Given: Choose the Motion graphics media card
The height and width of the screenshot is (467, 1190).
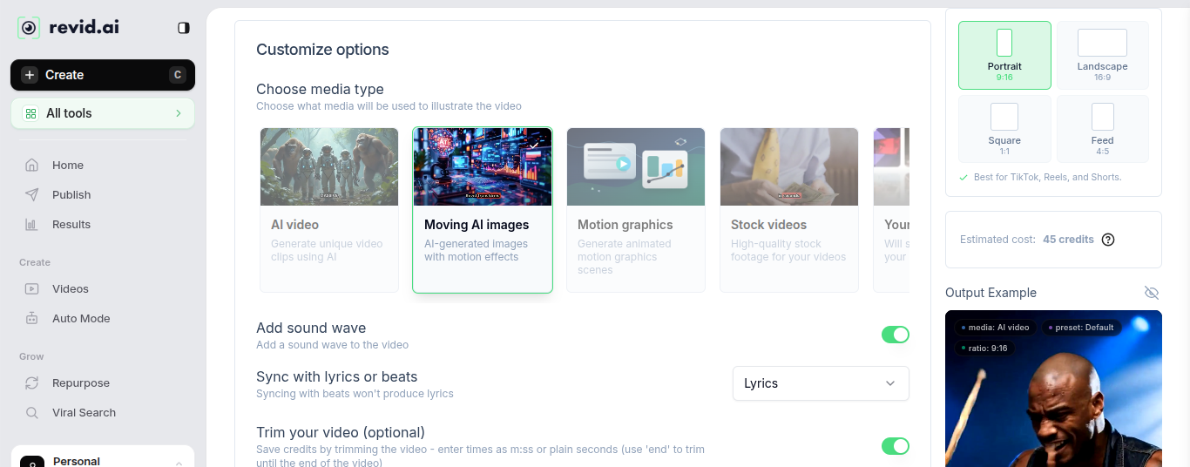Looking at the screenshot, I should (636, 210).
